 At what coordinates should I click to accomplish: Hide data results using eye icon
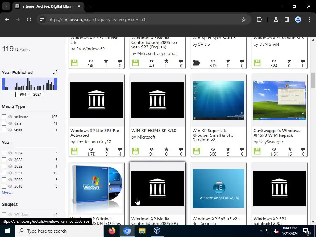click(x=10, y=123)
